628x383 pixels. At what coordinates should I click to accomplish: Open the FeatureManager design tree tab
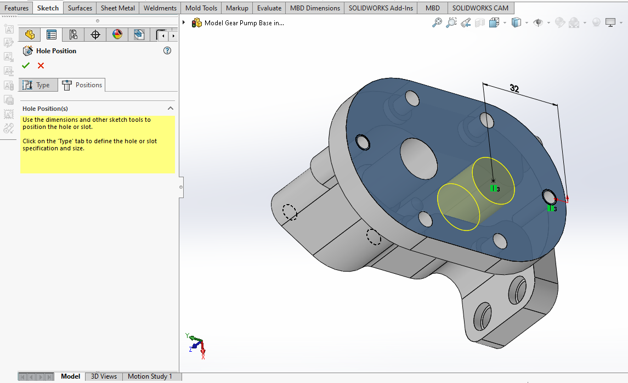(30, 35)
